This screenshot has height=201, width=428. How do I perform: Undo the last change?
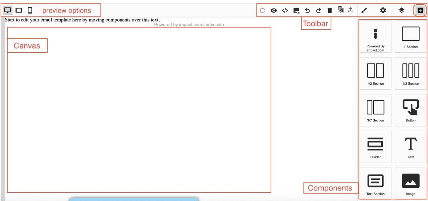pos(307,11)
